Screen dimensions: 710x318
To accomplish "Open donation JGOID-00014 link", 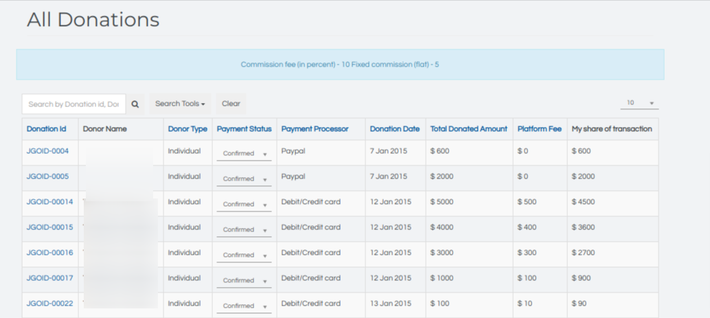I will (49, 202).
